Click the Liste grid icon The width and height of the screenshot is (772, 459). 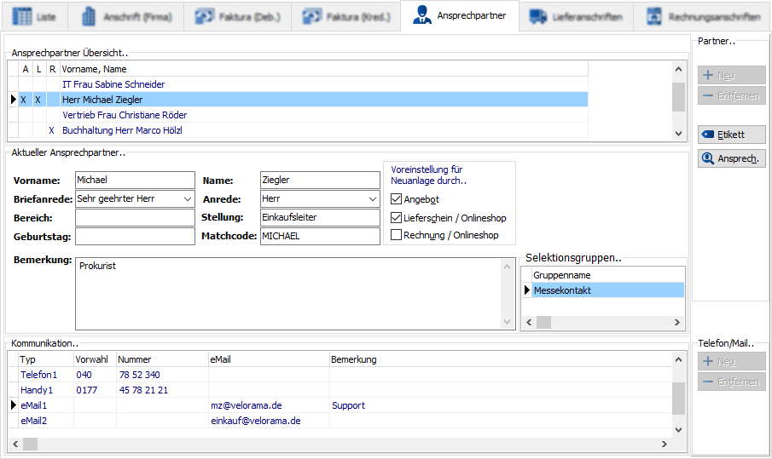pos(21,16)
